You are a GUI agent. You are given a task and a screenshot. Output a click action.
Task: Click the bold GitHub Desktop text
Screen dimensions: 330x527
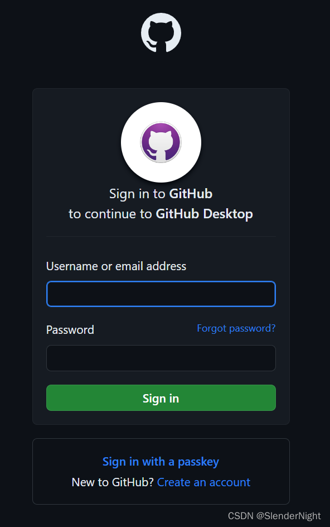tap(204, 214)
